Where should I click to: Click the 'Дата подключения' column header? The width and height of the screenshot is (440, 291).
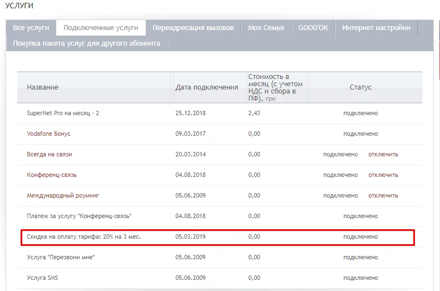point(206,87)
